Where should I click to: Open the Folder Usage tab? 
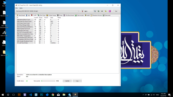pos(51,15)
